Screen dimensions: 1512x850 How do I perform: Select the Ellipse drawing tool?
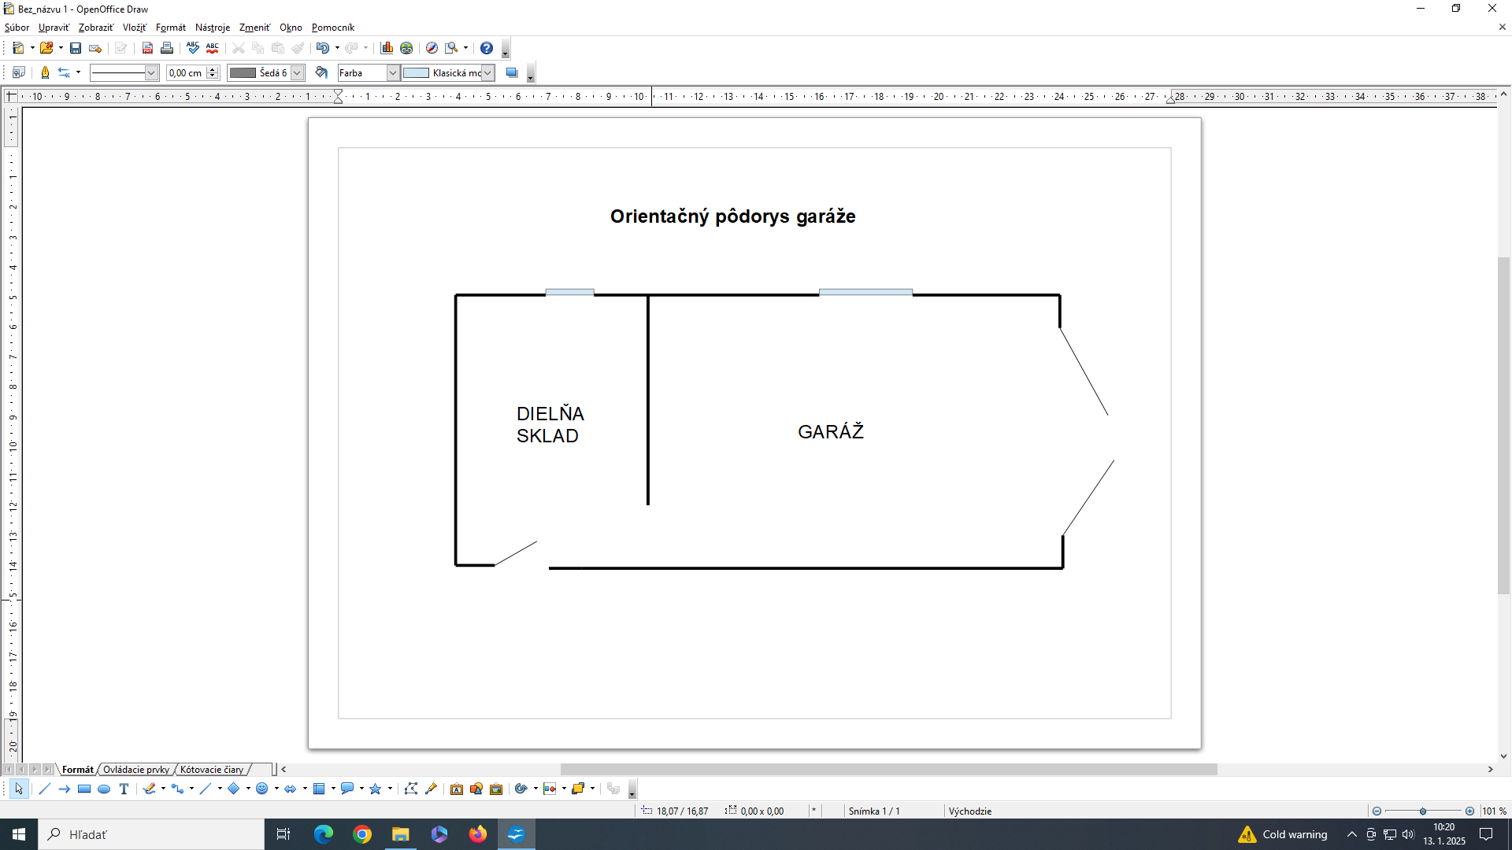click(104, 789)
